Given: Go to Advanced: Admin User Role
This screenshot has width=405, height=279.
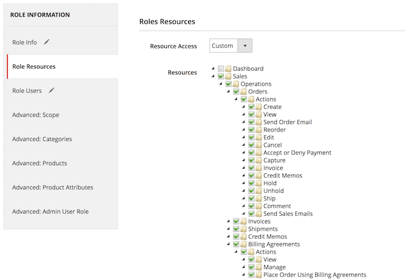Looking at the screenshot, I should coord(50,212).
